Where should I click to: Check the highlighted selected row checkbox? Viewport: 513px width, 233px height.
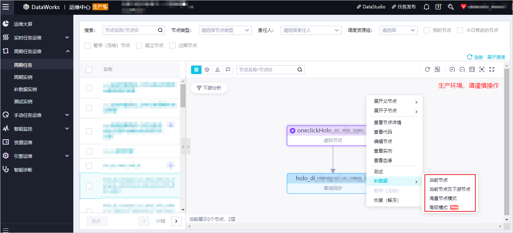tap(89, 186)
